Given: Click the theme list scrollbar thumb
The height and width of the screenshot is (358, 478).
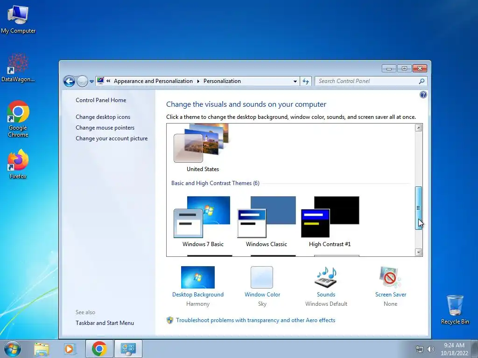Looking at the screenshot, I should point(419,208).
